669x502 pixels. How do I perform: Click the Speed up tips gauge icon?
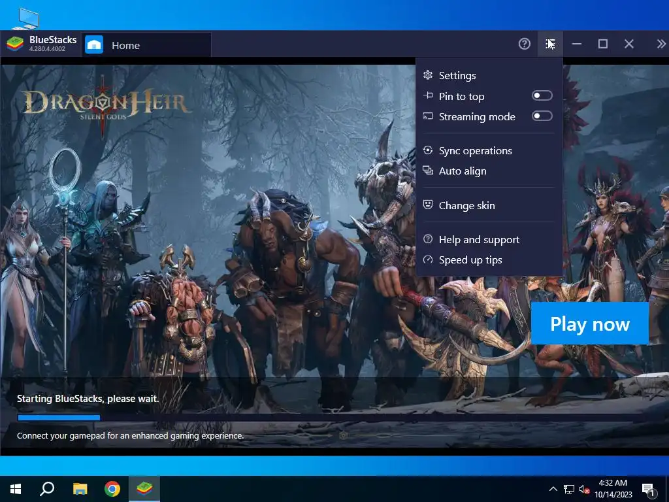[x=427, y=259]
